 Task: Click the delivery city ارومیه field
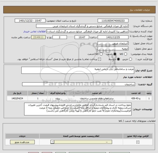pyautogui.click(x=113, y=49)
